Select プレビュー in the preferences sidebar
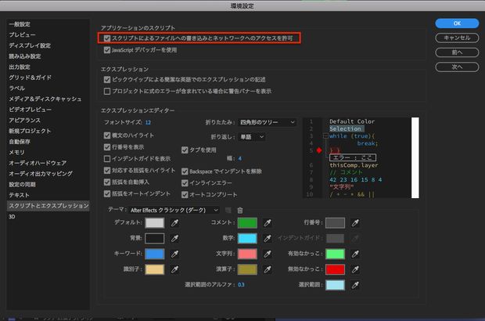This screenshot has width=485, height=321. [x=22, y=34]
